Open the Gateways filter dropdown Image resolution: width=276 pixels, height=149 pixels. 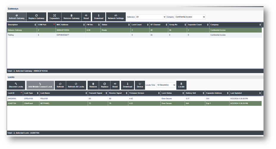tap(151, 17)
